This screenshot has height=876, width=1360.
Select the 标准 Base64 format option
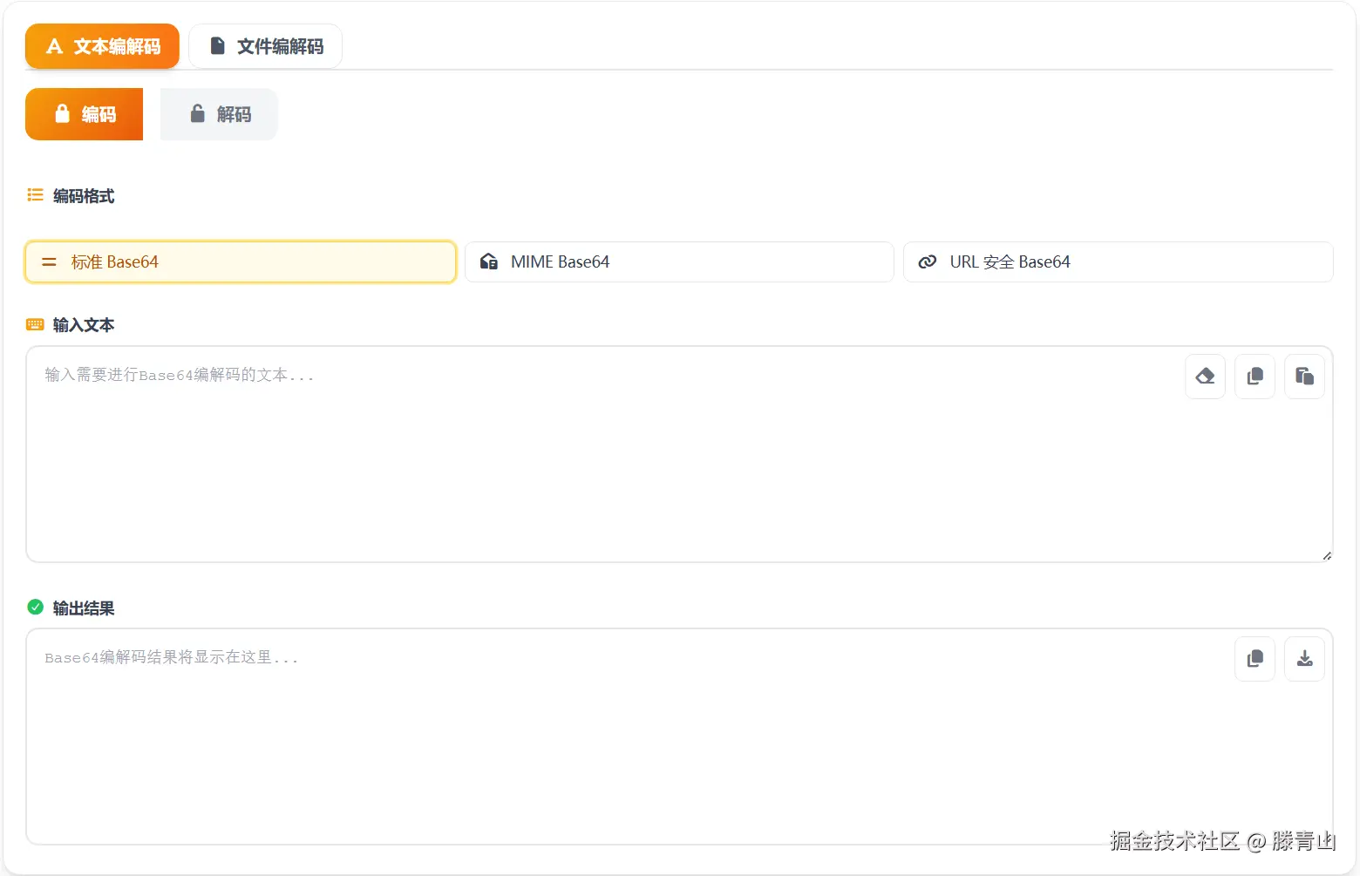[241, 261]
